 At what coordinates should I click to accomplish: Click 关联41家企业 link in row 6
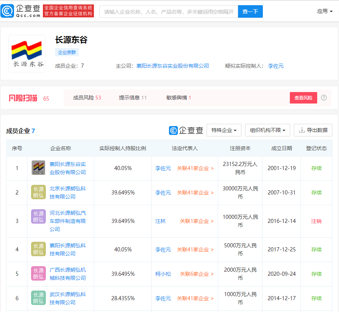tap(195, 299)
